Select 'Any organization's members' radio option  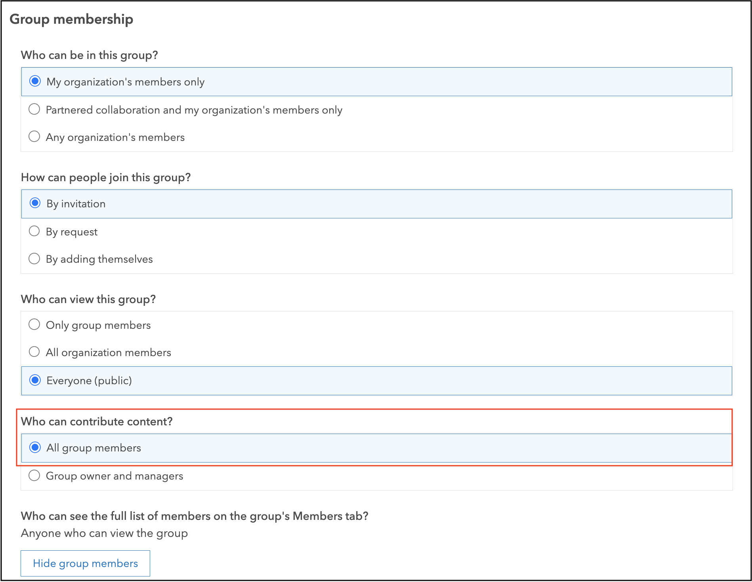point(34,137)
